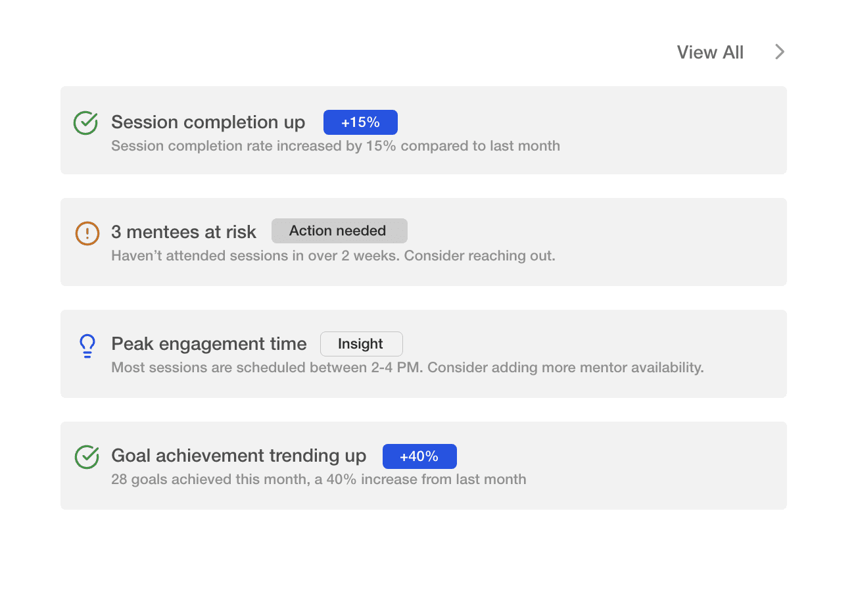Click the 2-4 PM sessions description text
The image size is (858, 611).
point(407,368)
